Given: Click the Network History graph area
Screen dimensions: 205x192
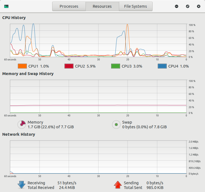Looking at the screenshot, I should click(x=98, y=157).
